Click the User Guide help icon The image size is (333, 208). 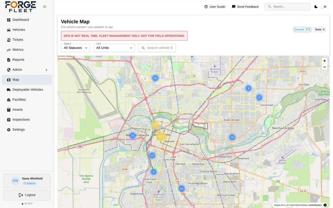206,7
